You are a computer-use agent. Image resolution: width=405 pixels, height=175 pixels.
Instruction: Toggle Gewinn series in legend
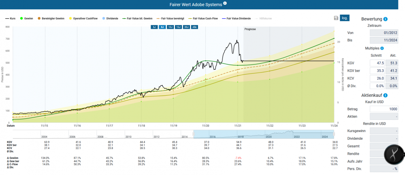[26, 19]
